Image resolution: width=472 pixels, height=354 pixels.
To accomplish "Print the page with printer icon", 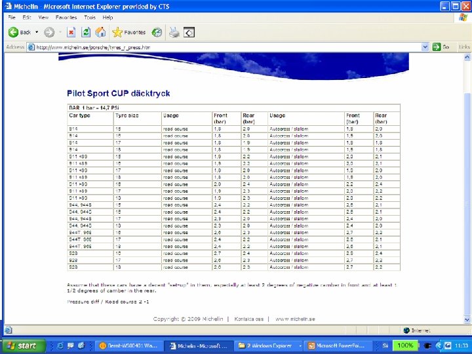I will [174, 32].
